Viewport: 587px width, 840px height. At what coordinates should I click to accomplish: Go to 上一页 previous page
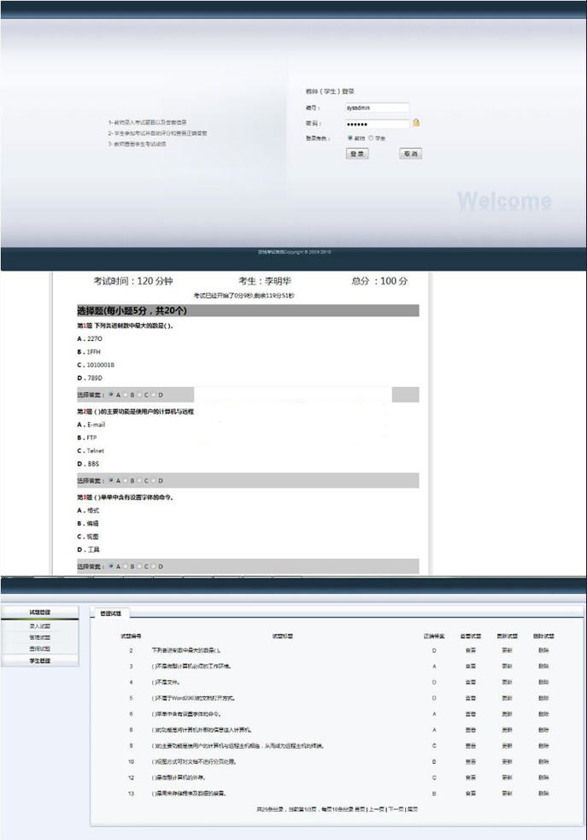pos(377,809)
